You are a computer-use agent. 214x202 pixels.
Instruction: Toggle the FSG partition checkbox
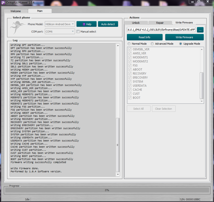point(130,65)
